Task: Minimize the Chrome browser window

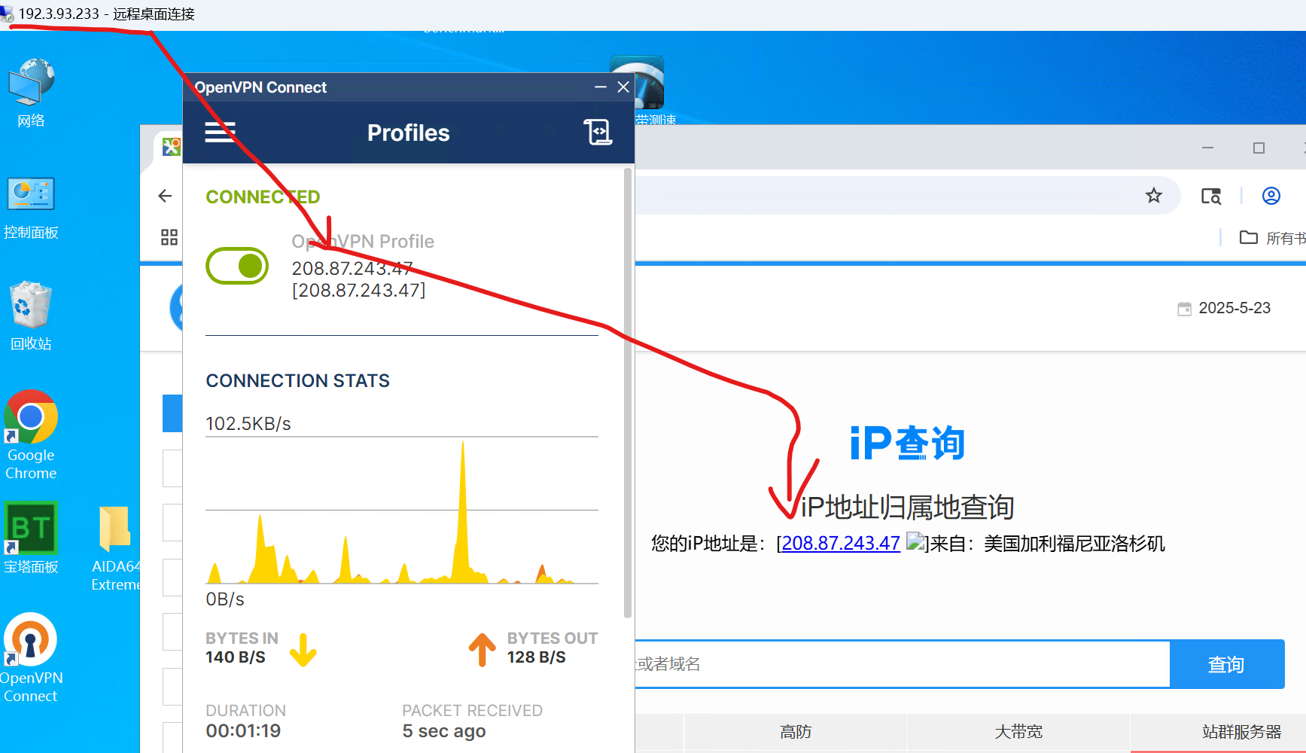Action: [1208, 148]
